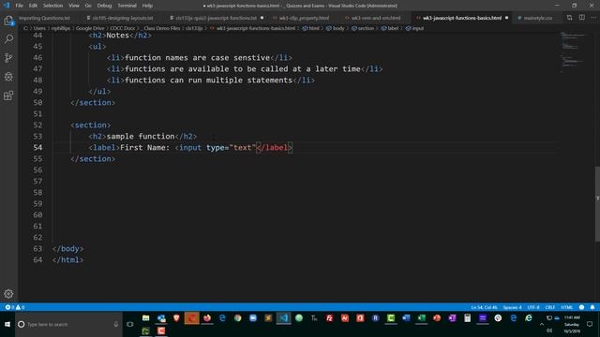This screenshot has height=337, width=600.
Task: Open Excel from the taskbar
Action: (x=421, y=318)
